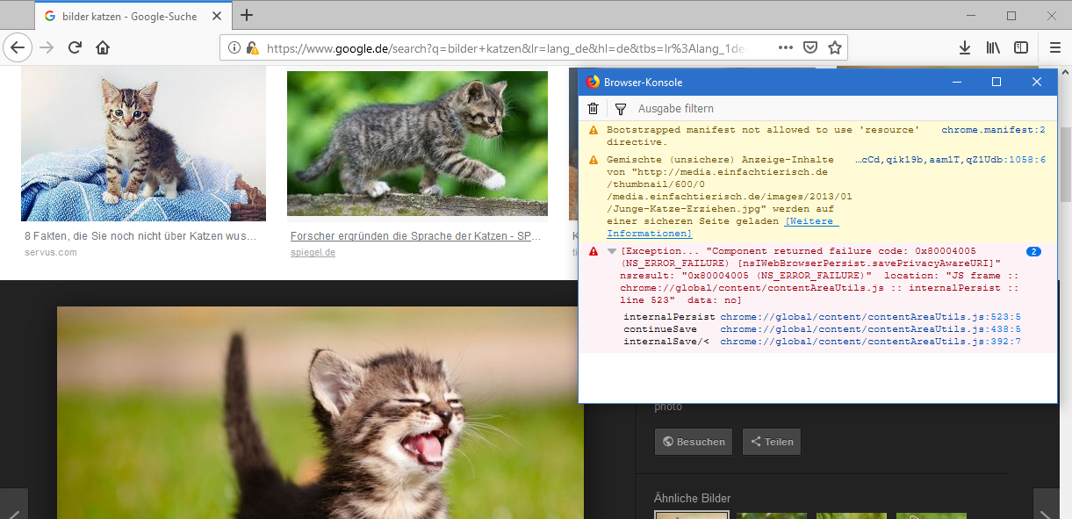
Task: Show site information icon in the address bar
Action: 234,48
